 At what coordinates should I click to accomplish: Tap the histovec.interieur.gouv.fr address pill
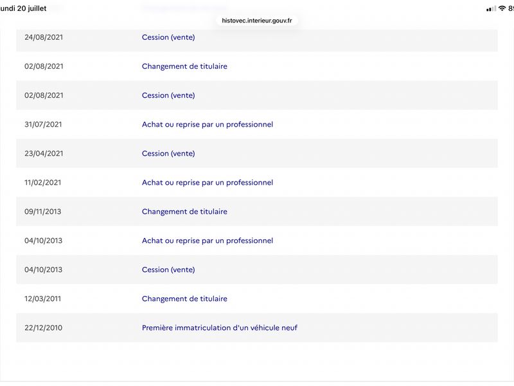(x=256, y=21)
